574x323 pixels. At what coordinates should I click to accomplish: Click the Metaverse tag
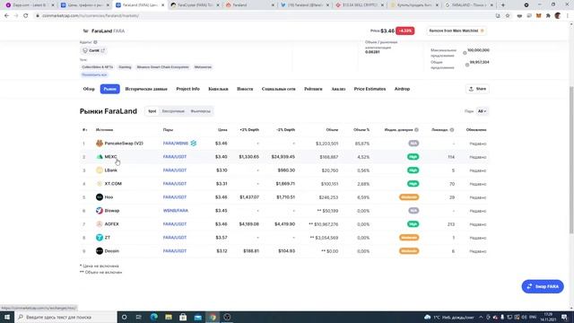[203, 67]
